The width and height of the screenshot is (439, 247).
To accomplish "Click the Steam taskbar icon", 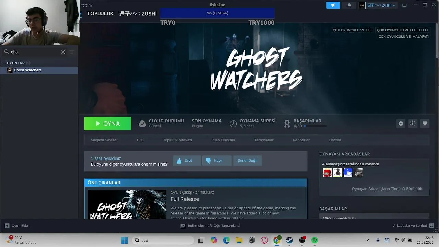I will pos(289,240).
